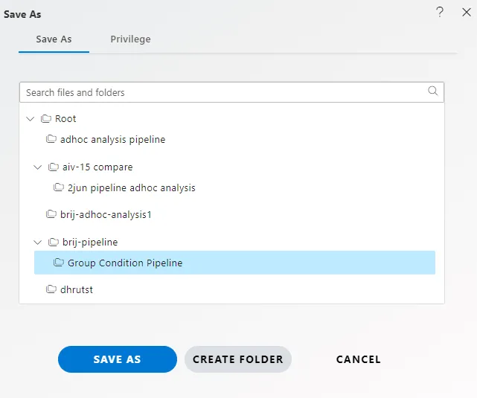
Task: Click the dhrutst folder icon
Action: (51, 289)
